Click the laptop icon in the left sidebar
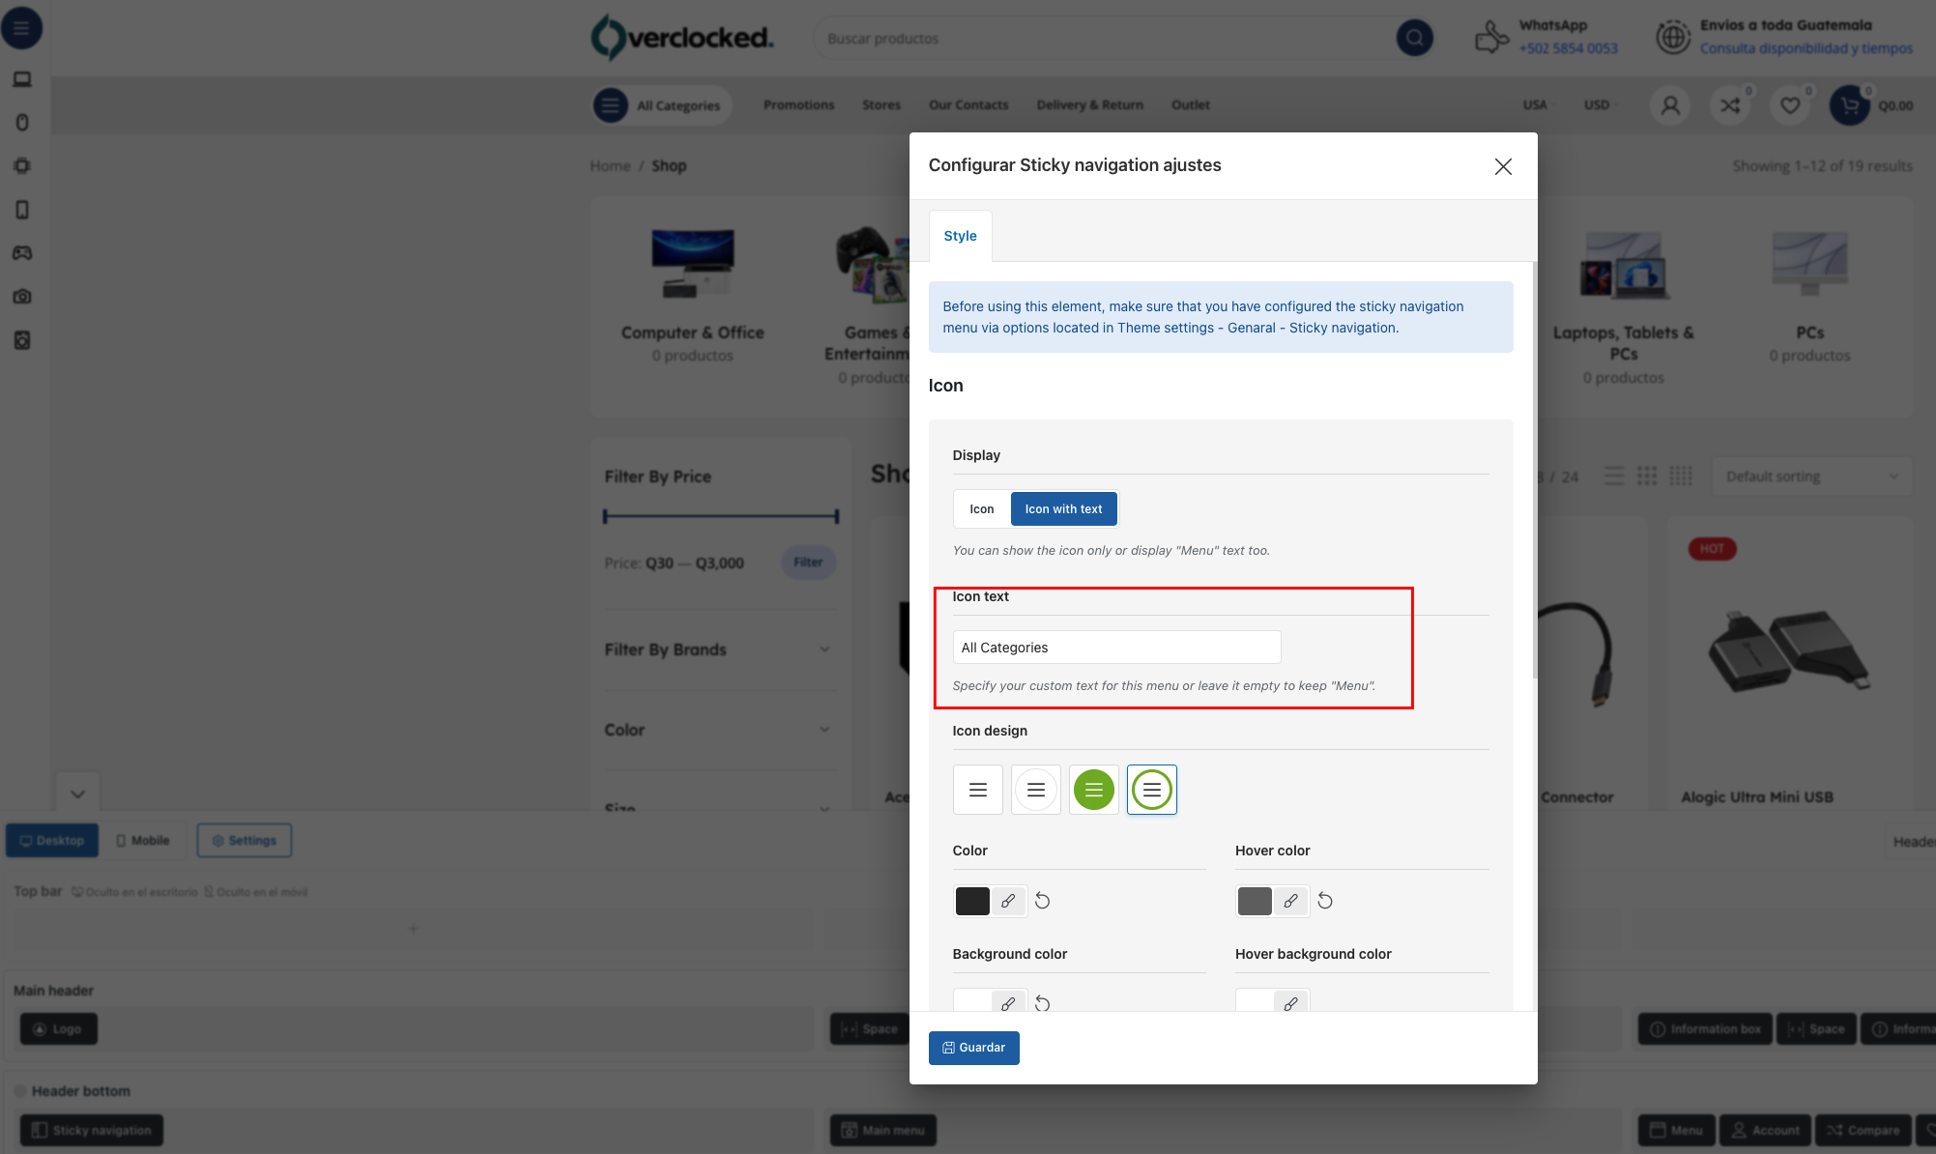The height and width of the screenshot is (1154, 1936). pyautogui.click(x=22, y=79)
